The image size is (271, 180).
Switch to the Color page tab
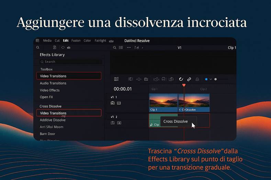[87, 40]
